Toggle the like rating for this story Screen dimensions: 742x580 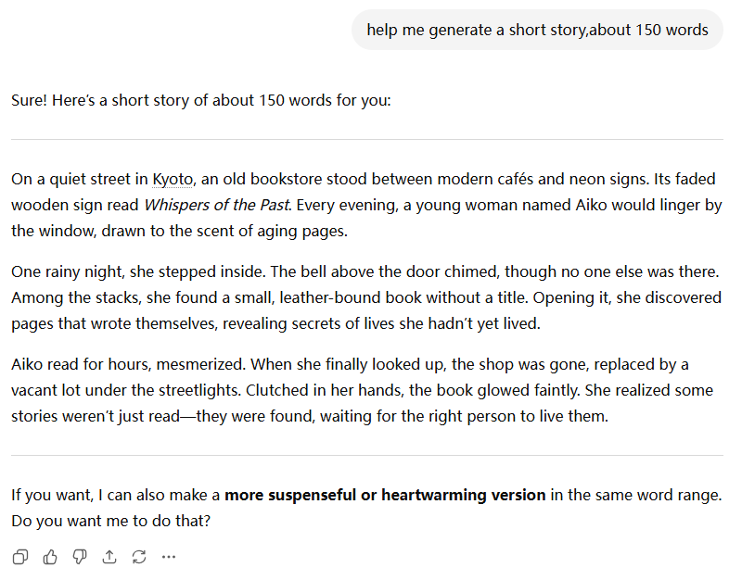[x=50, y=556]
